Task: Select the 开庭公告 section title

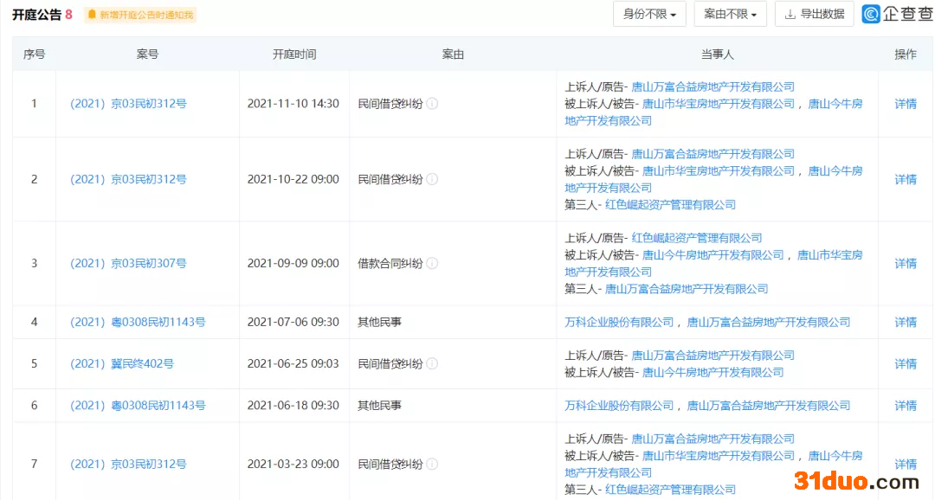Action: point(36,15)
